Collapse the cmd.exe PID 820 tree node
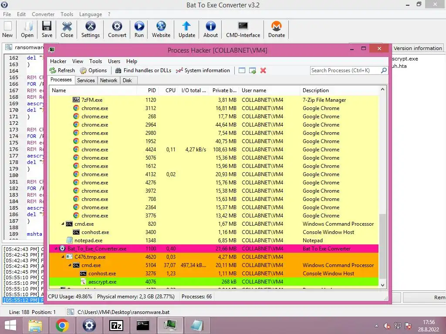 [63, 224]
